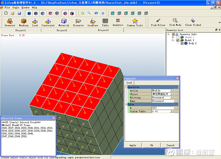
Task: Open the Property tool
Action: [x=78, y=23]
